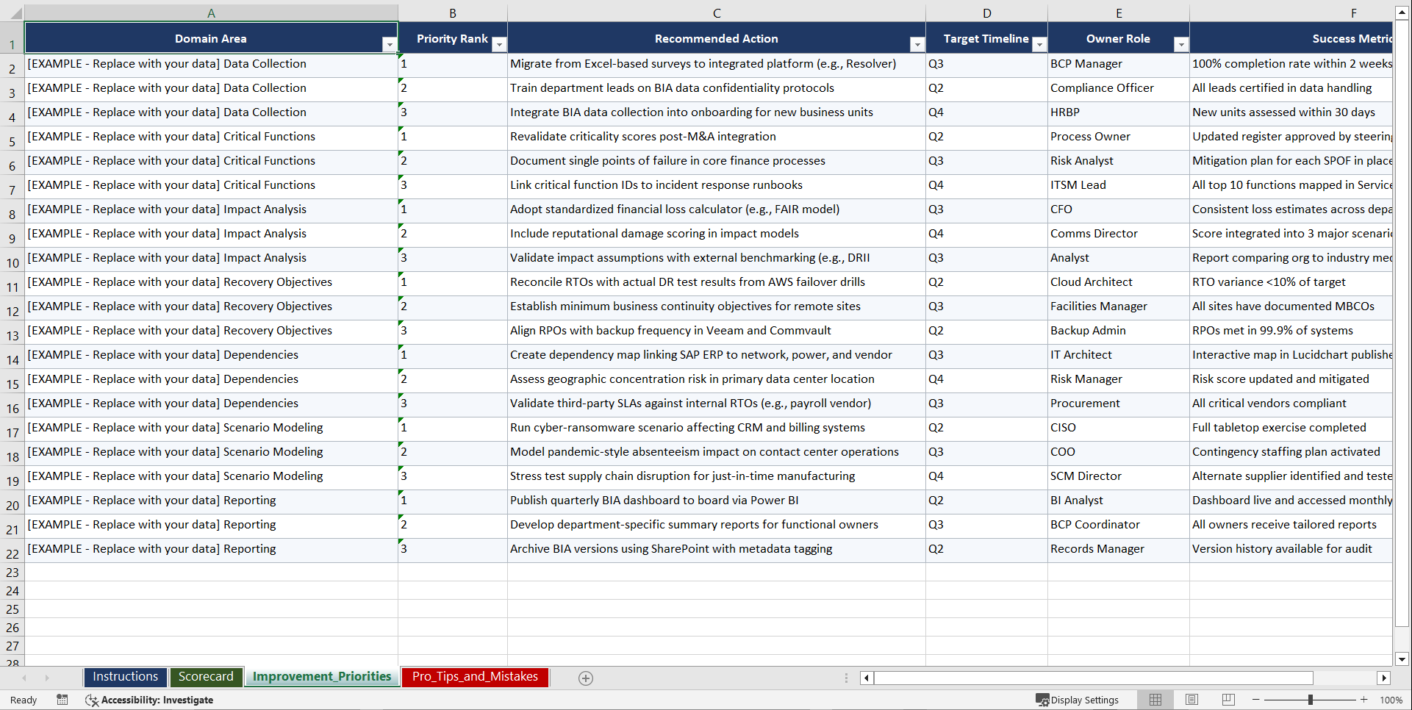Click the previous sheet navigation arrow
The image size is (1412, 710).
[25, 678]
